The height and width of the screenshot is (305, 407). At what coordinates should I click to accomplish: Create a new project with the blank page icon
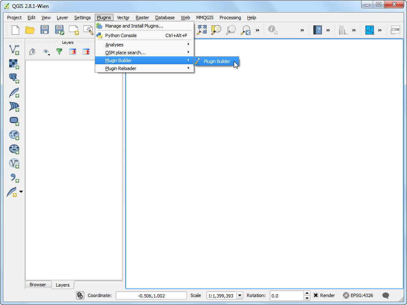tap(15, 30)
